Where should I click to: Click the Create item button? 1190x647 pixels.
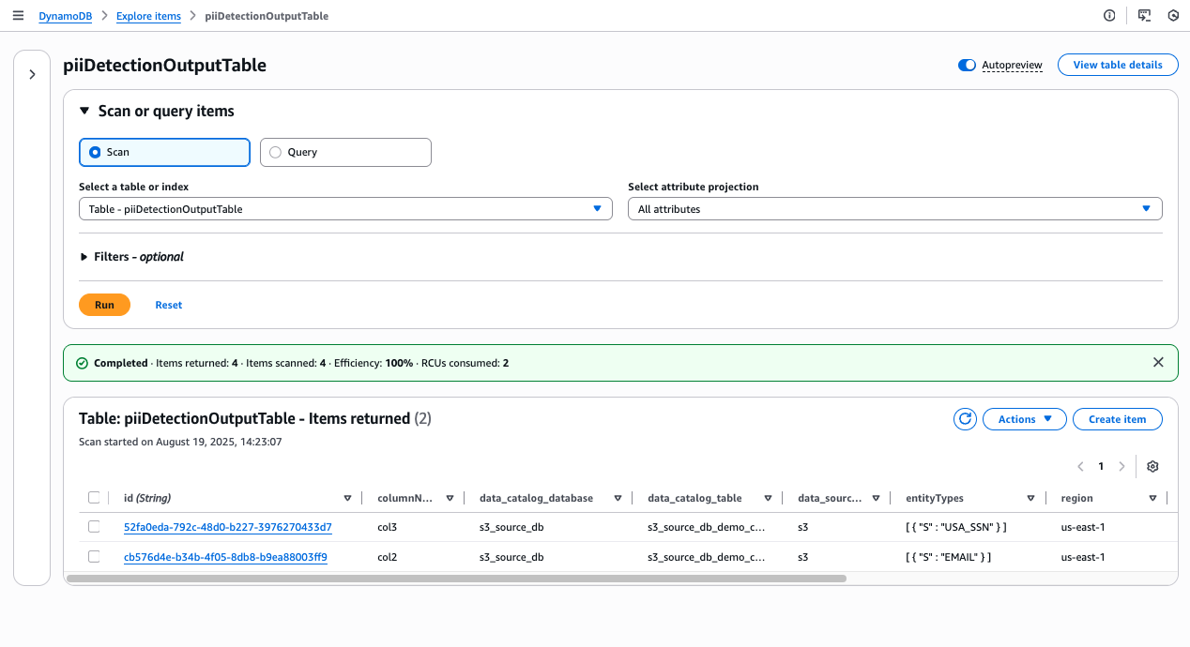tap(1118, 419)
